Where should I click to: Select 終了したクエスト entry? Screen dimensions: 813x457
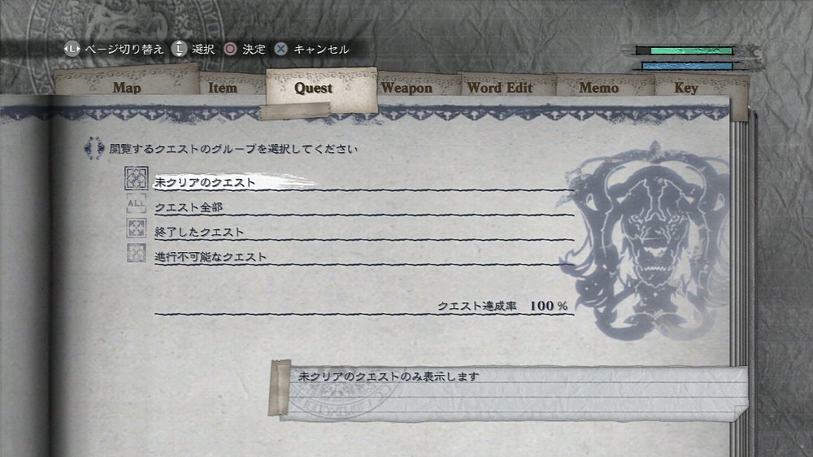(x=364, y=232)
